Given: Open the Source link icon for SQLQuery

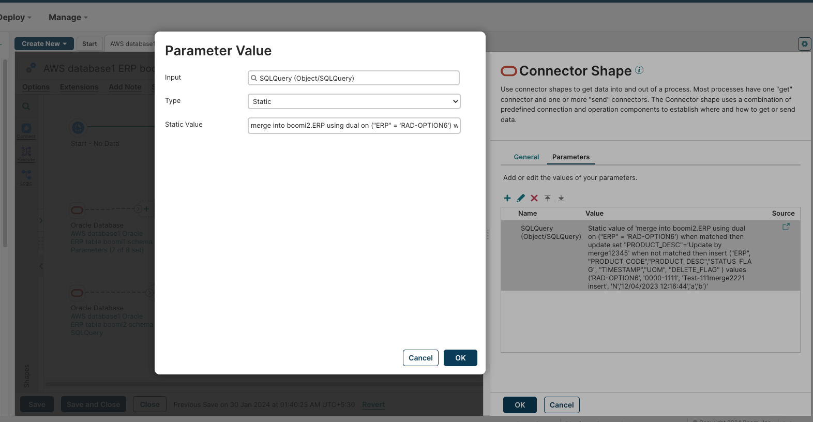Looking at the screenshot, I should pyautogui.click(x=786, y=227).
